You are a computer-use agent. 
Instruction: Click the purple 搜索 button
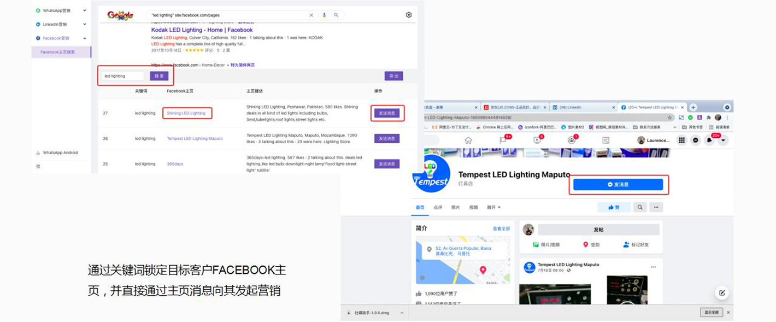point(159,76)
